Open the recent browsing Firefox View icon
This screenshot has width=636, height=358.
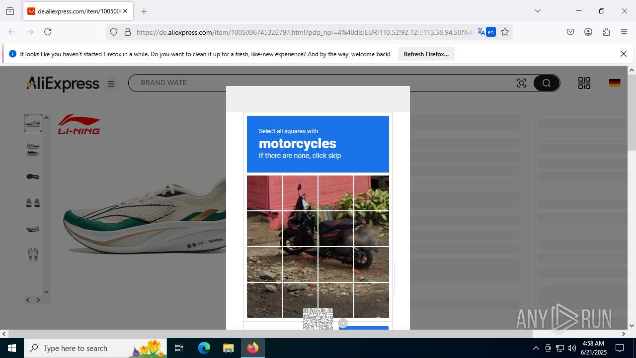[x=10, y=11]
